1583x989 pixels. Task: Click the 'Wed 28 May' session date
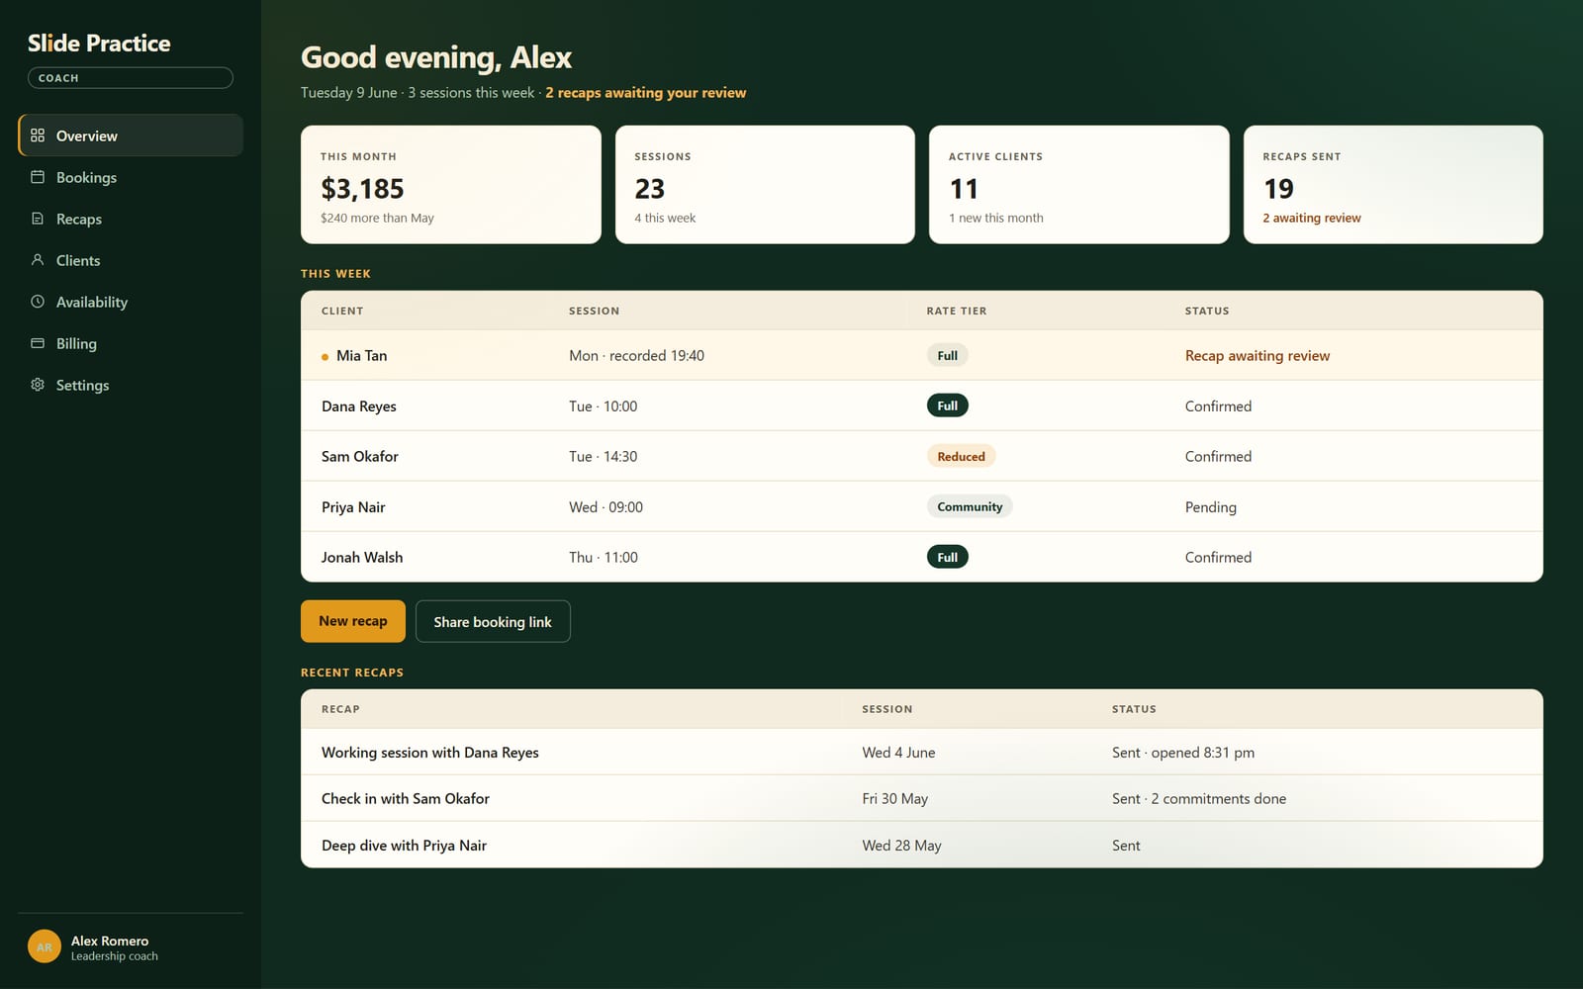click(901, 846)
